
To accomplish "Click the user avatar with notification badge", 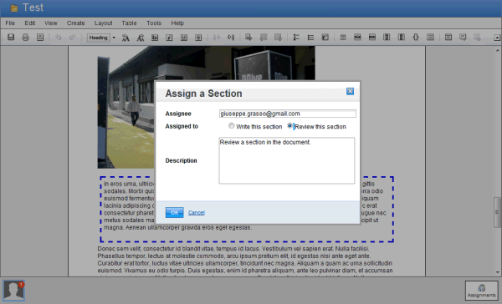I will pos(13,291).
